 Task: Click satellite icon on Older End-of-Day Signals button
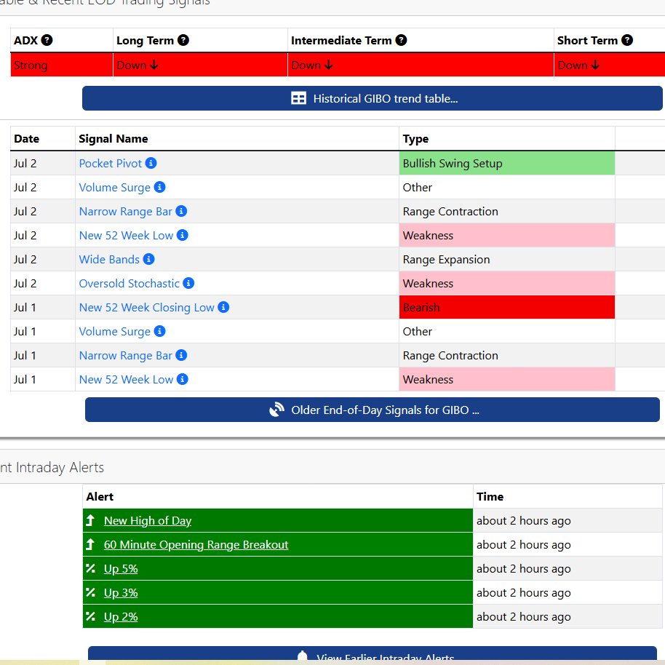coord(277,410)
